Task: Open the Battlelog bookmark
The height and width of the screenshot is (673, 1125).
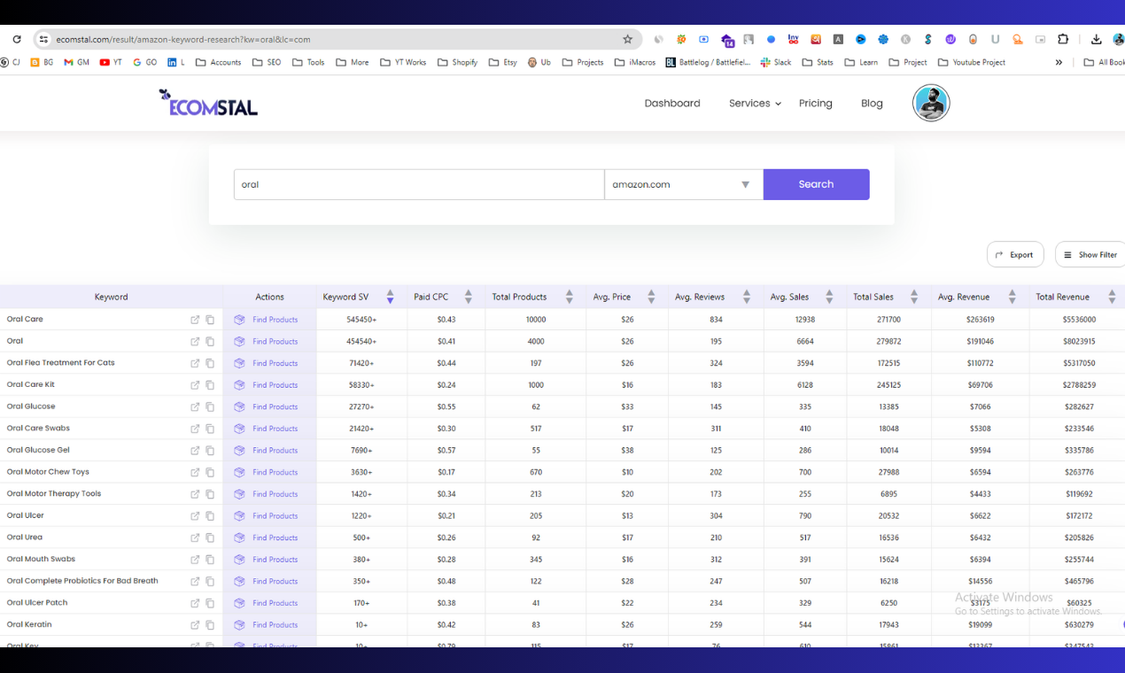Action: [x=708, y=62]
